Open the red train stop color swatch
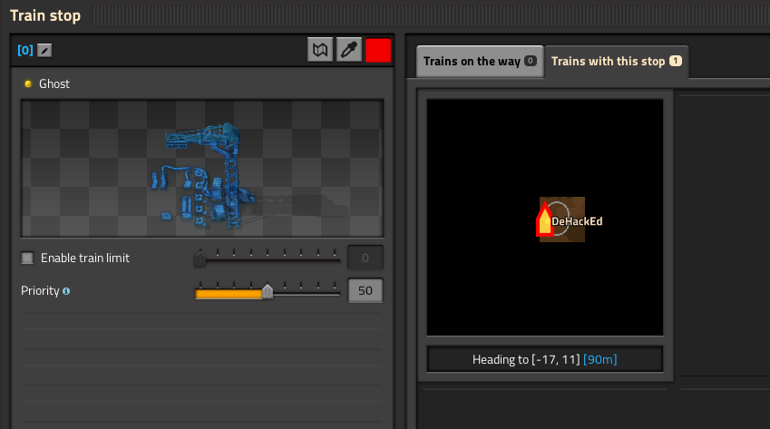This screenshot has width=770, height=429. tap(378, 50)
